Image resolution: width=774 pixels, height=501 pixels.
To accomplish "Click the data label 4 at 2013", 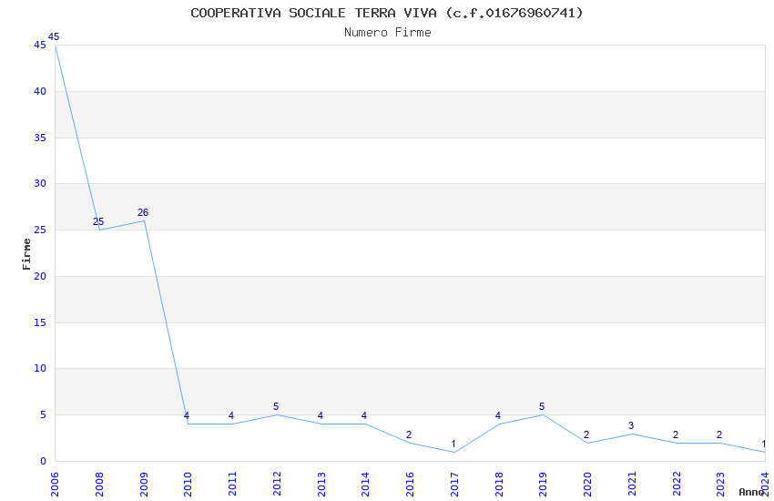I will pos(321,415).
